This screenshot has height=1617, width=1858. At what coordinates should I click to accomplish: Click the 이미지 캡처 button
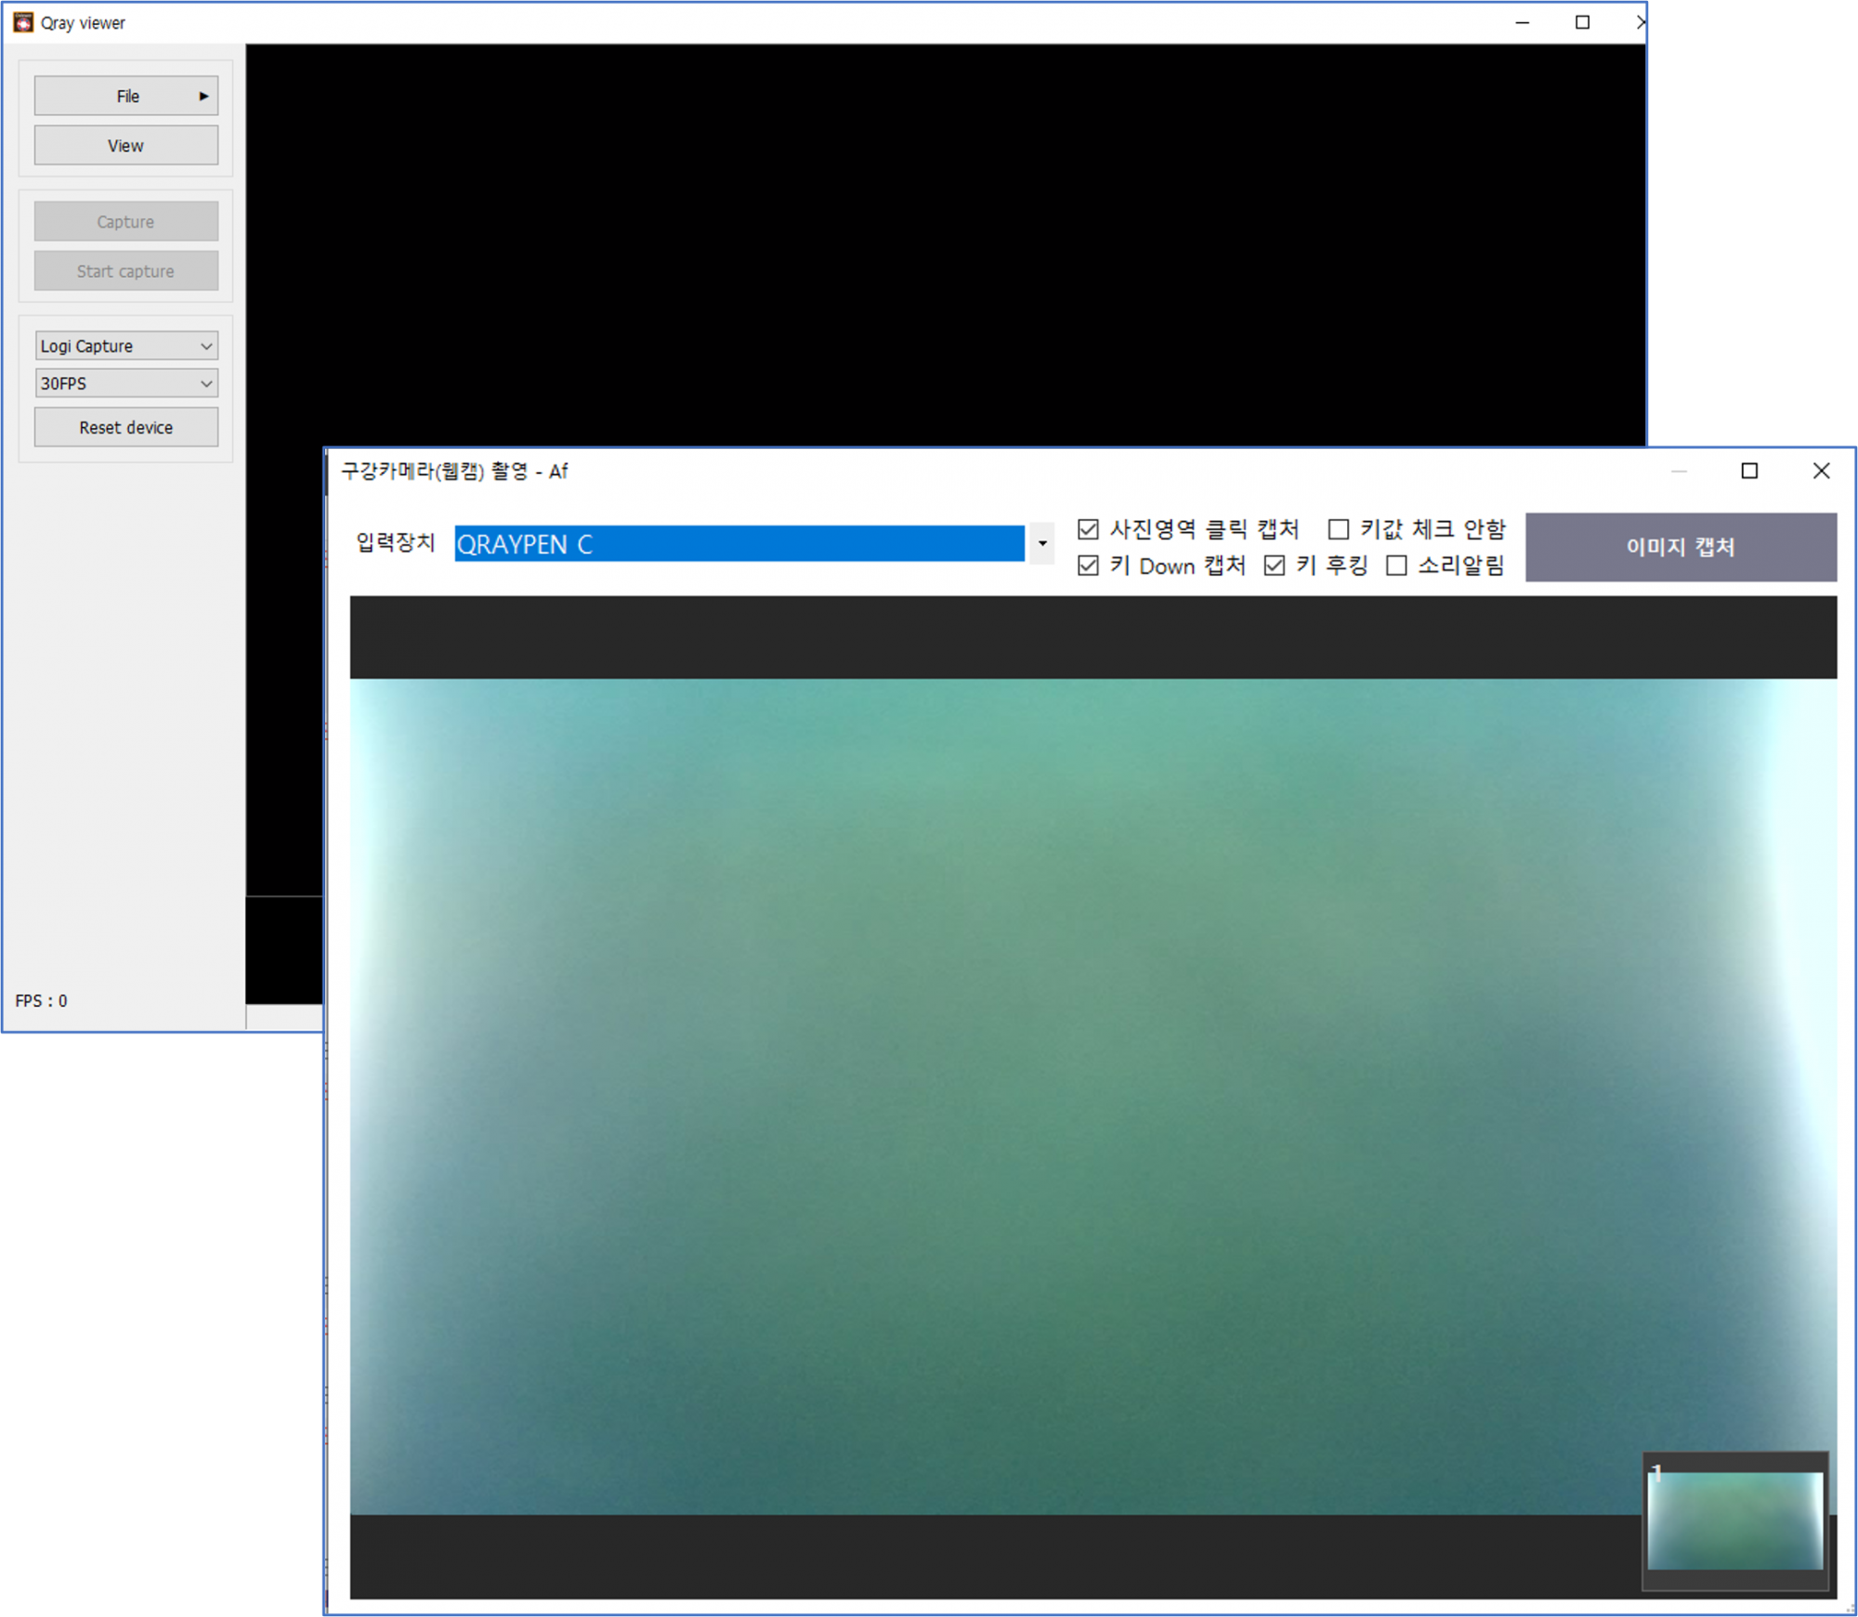click(x=1680, y=547)
